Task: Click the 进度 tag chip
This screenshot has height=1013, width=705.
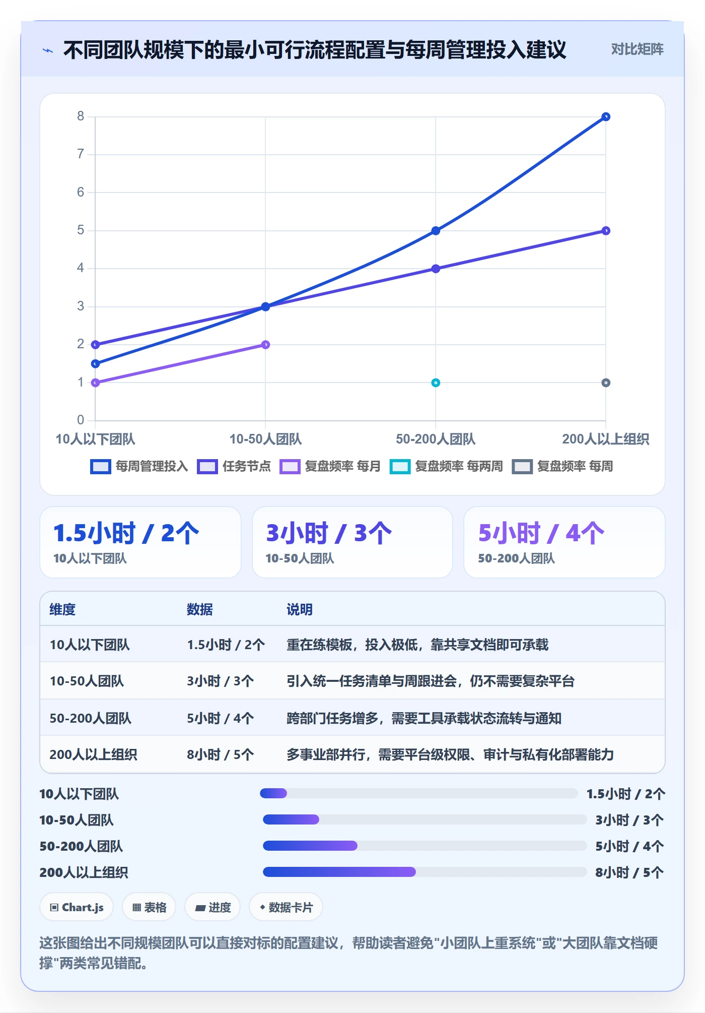Action: 213,907
